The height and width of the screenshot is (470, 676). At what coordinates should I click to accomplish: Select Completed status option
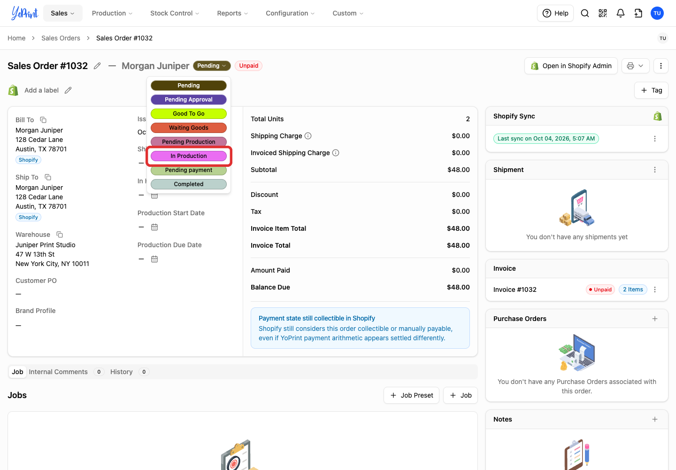pos(189,184)
